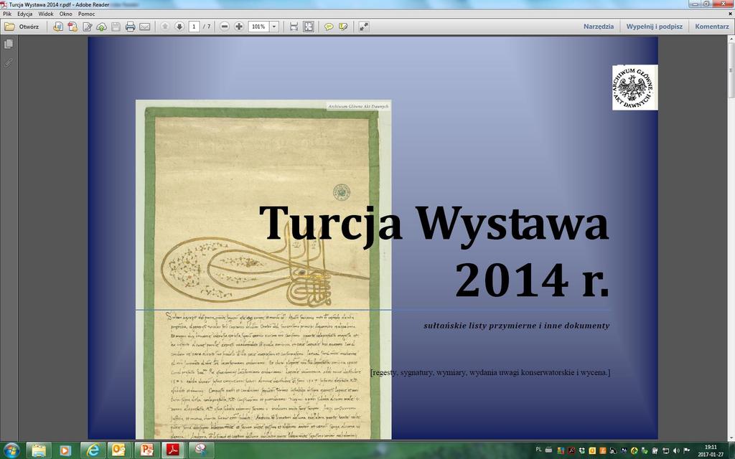This screenshot has width=735, height=459.
Task: Open Windows Media Player from taskbar
Action: [65, 450]
